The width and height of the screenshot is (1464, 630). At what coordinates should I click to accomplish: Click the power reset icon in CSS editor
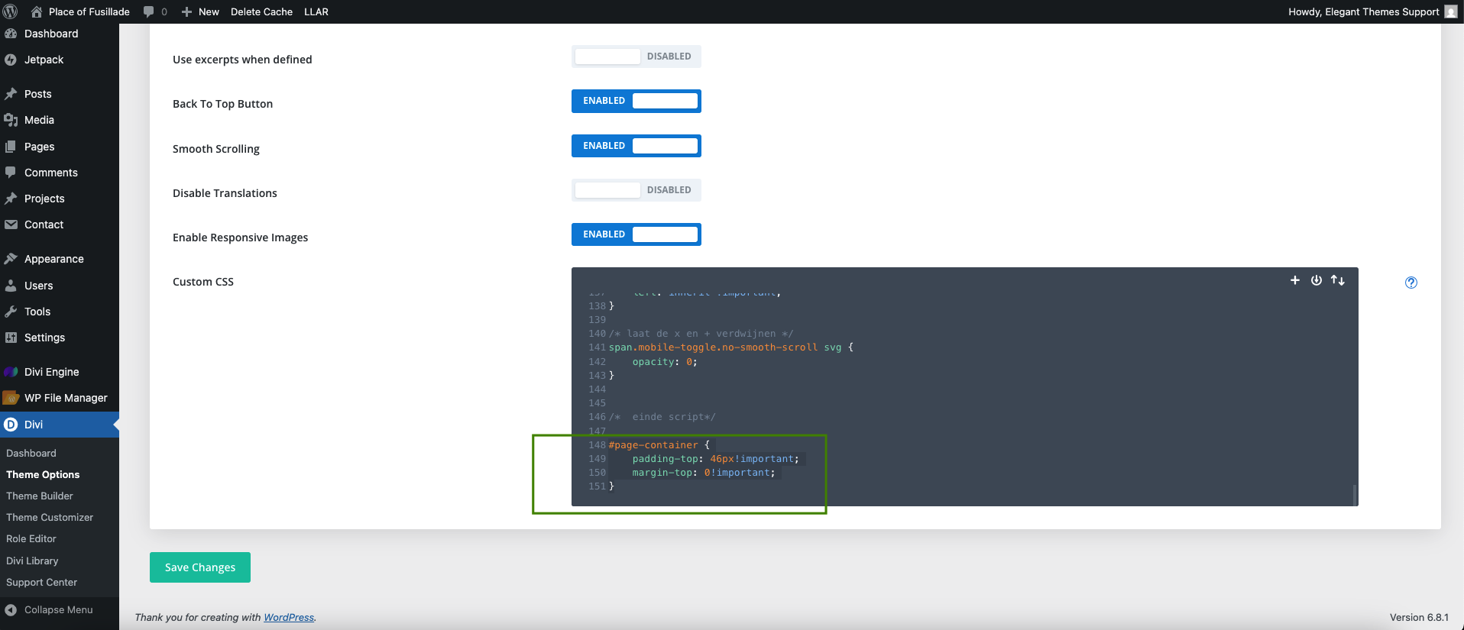(1316, 280)
